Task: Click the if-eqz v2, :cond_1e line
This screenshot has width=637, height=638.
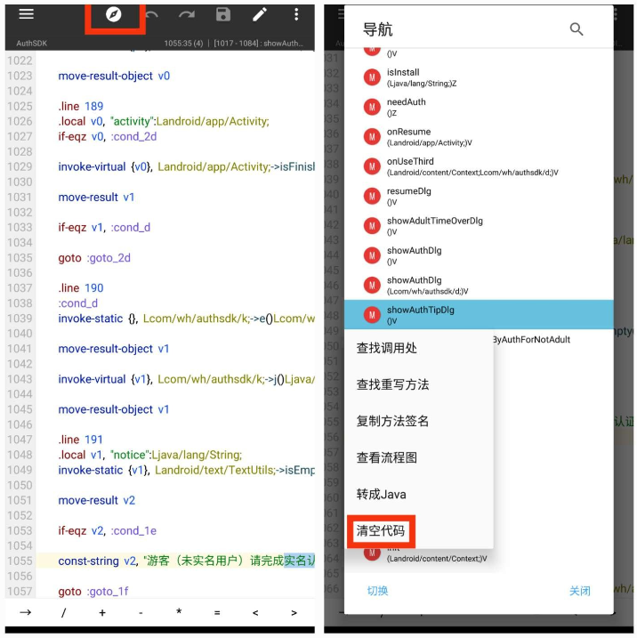Action: point(107,530)
